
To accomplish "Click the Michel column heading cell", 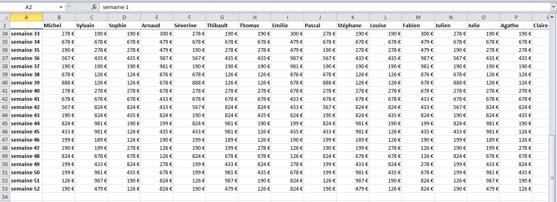I will pyautogui.click(x=59, y=25).
